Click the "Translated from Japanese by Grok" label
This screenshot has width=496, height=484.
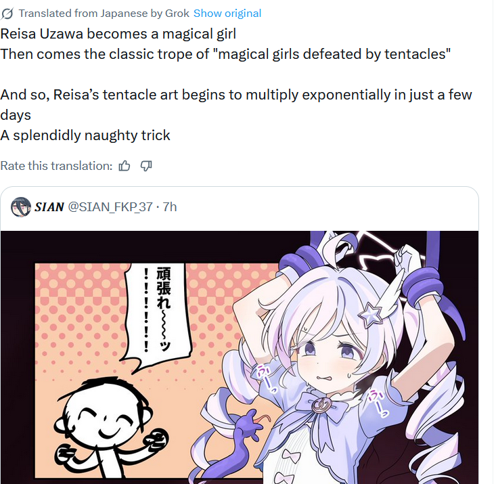tap(104, 14)
